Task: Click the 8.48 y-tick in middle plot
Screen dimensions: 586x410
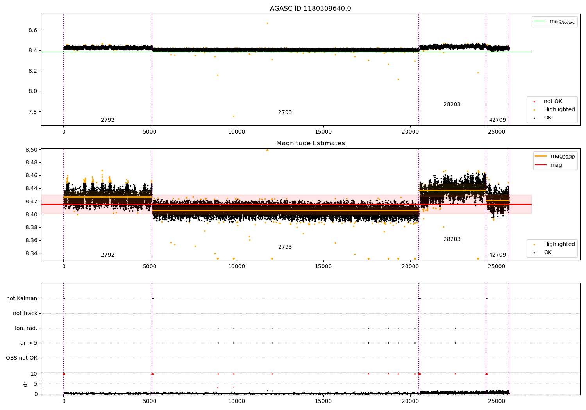Action: [x=31, y=163]
